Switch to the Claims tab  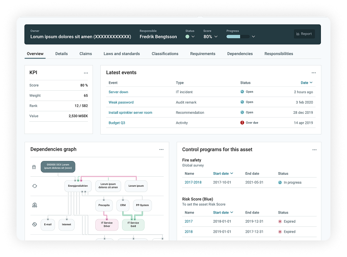[x=86, y=54]
